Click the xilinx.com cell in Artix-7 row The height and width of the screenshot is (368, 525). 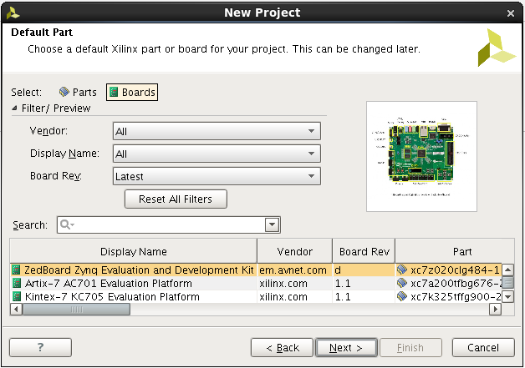click(294, 284)
